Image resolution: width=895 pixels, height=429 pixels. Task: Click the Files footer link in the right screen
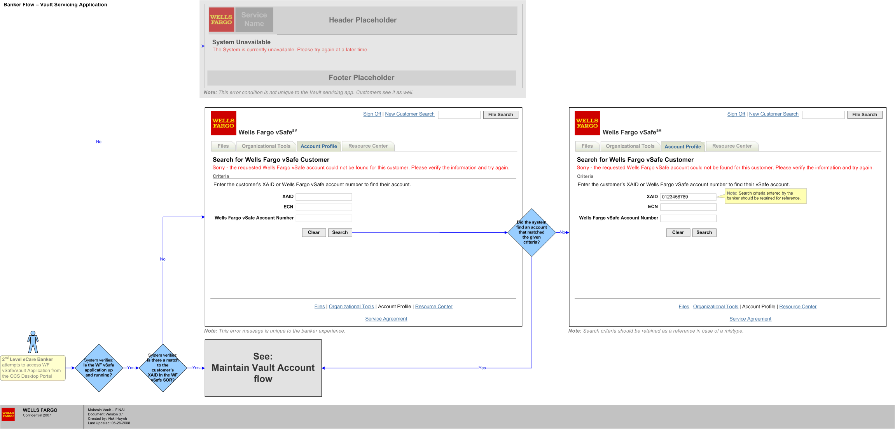pyautogui.click(x=683, y=307)
